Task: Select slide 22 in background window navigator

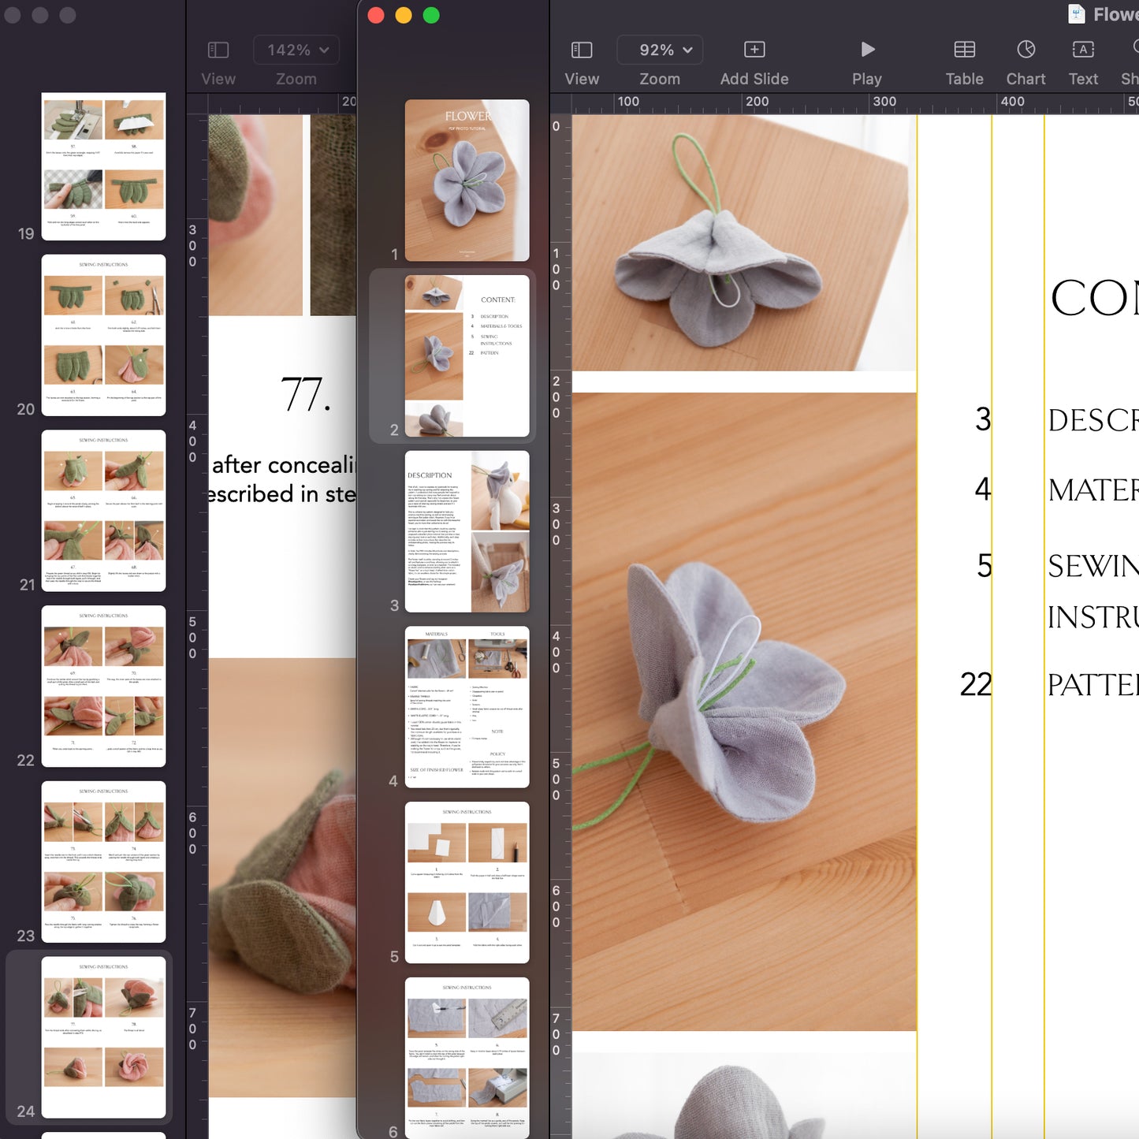Action: tap(103, 687)
